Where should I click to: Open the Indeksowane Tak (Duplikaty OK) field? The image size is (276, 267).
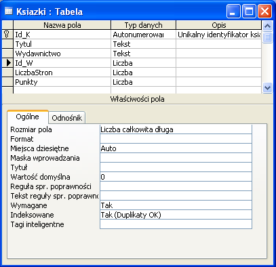(176, 215)
